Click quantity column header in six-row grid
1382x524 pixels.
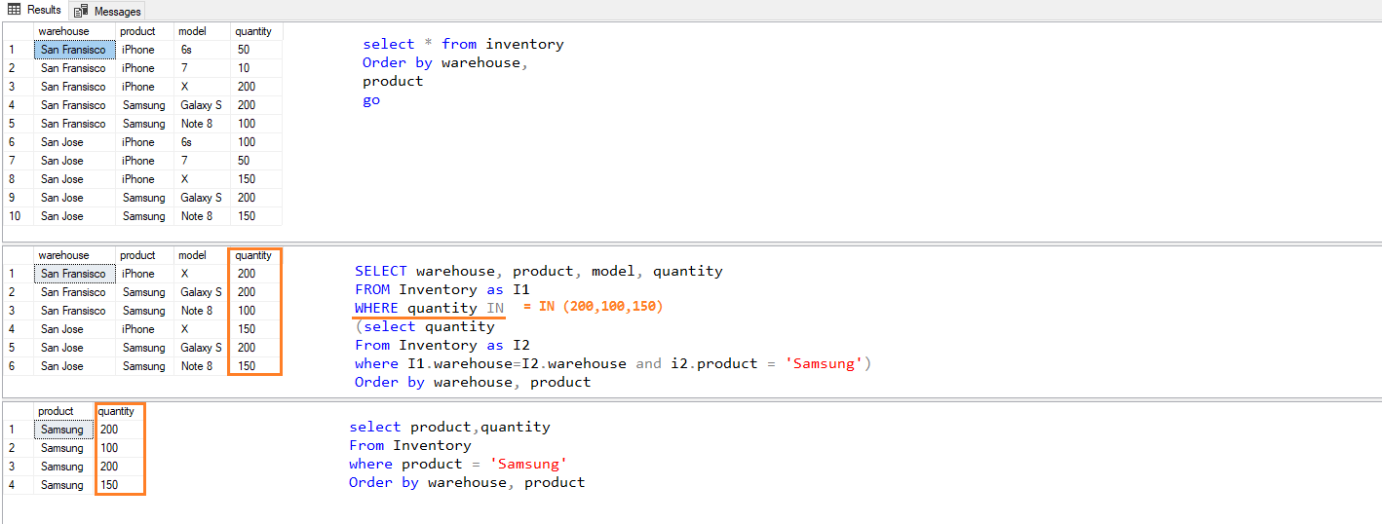coord(257,255)
